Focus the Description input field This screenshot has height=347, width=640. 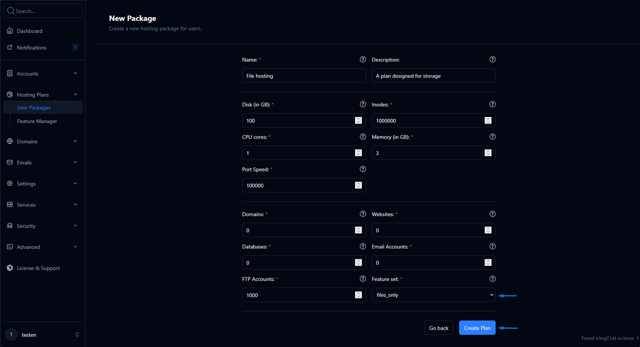click(433, 75)
